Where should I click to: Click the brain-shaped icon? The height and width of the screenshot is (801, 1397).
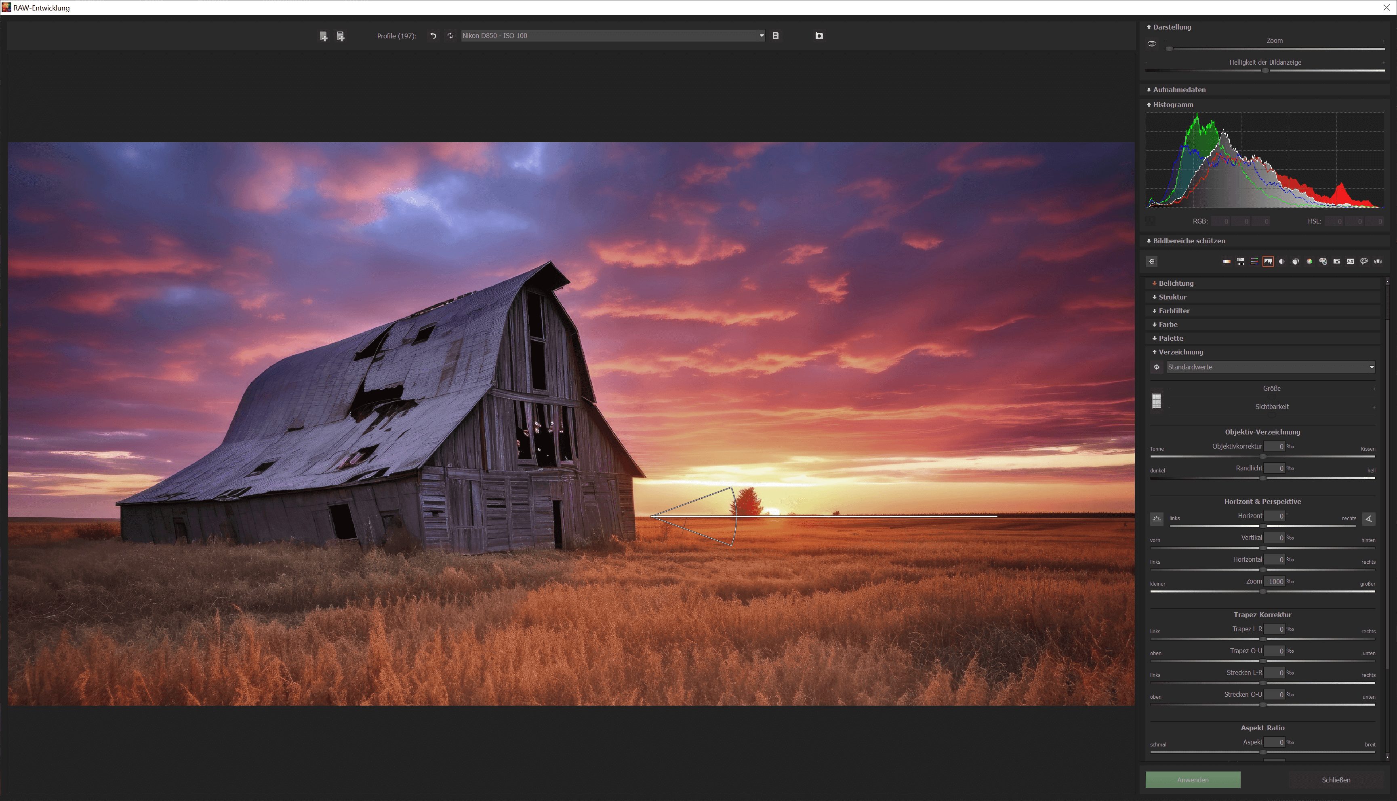tap(1364, 261)
